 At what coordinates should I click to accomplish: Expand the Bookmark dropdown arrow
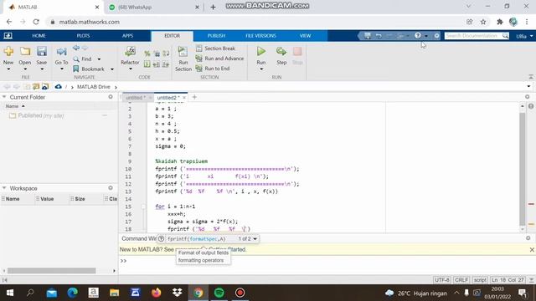pyautogui.click(x=111, y=69)
